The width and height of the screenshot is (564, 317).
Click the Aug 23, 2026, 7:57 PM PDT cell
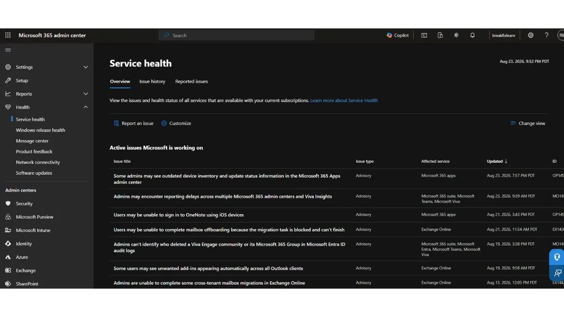tap(511, 176)
